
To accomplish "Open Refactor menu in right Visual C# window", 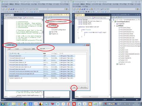I will (x=96, y=4).
